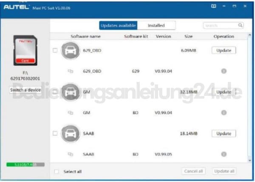Click the device serial 629170302001
Image resolution: width=255 pixels, height=182 pixels.
pos(25,78)
